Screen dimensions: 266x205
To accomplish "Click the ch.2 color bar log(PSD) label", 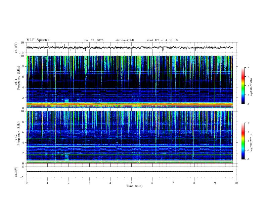I will (252, 142).
